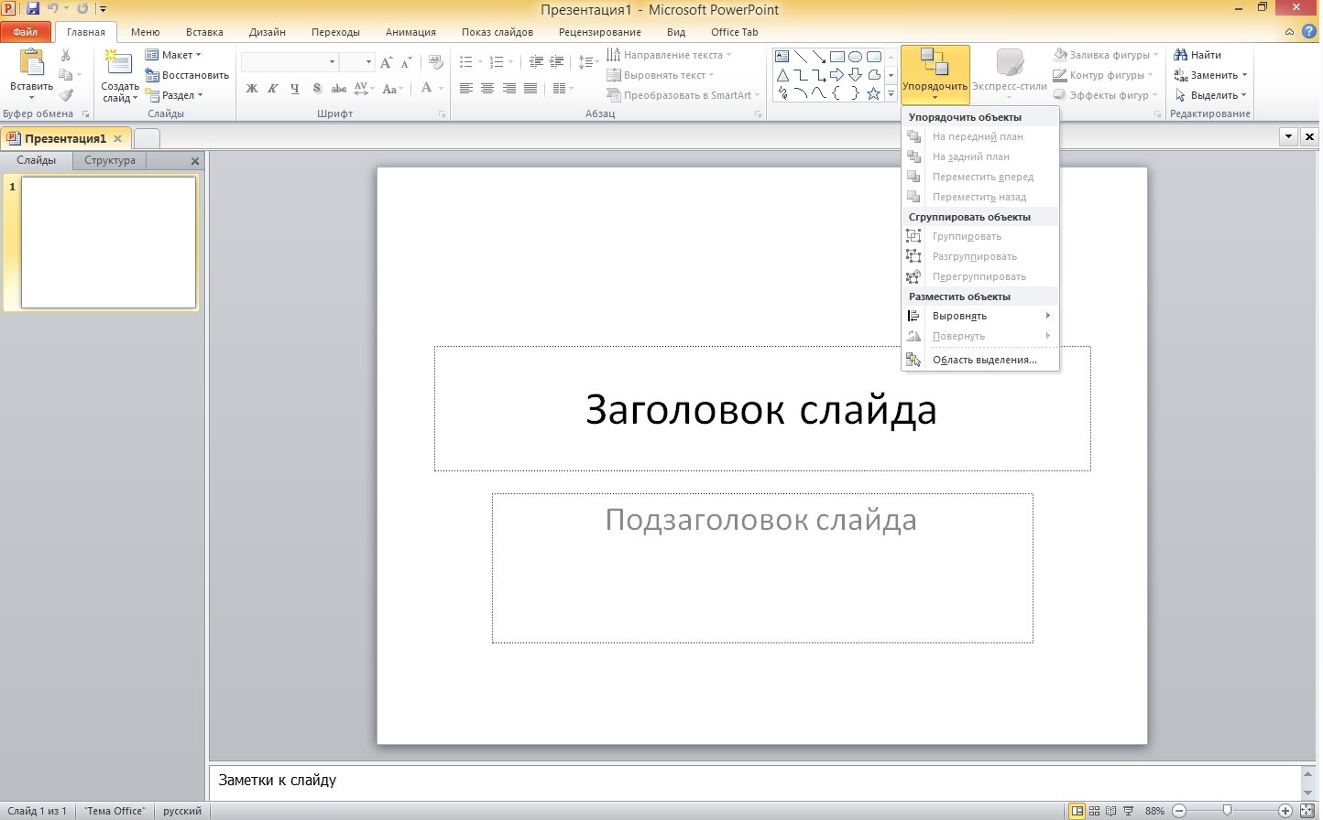Open the Заменить replace dropdown

point(1210,75)
